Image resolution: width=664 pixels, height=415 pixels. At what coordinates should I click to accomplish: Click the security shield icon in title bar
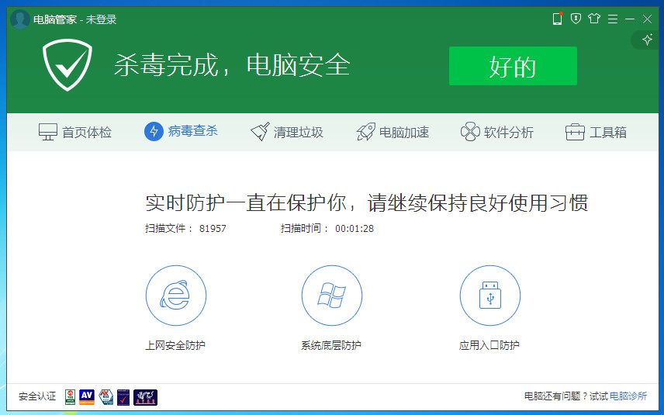point(576,19)
